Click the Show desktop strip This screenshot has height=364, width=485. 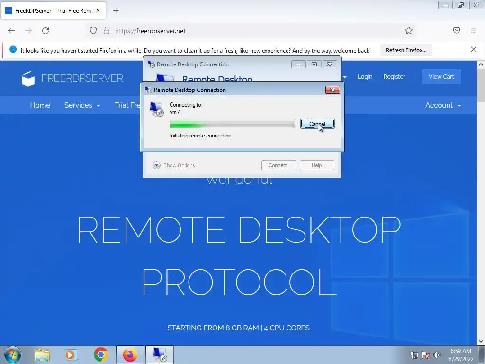[x=482, y=355]
